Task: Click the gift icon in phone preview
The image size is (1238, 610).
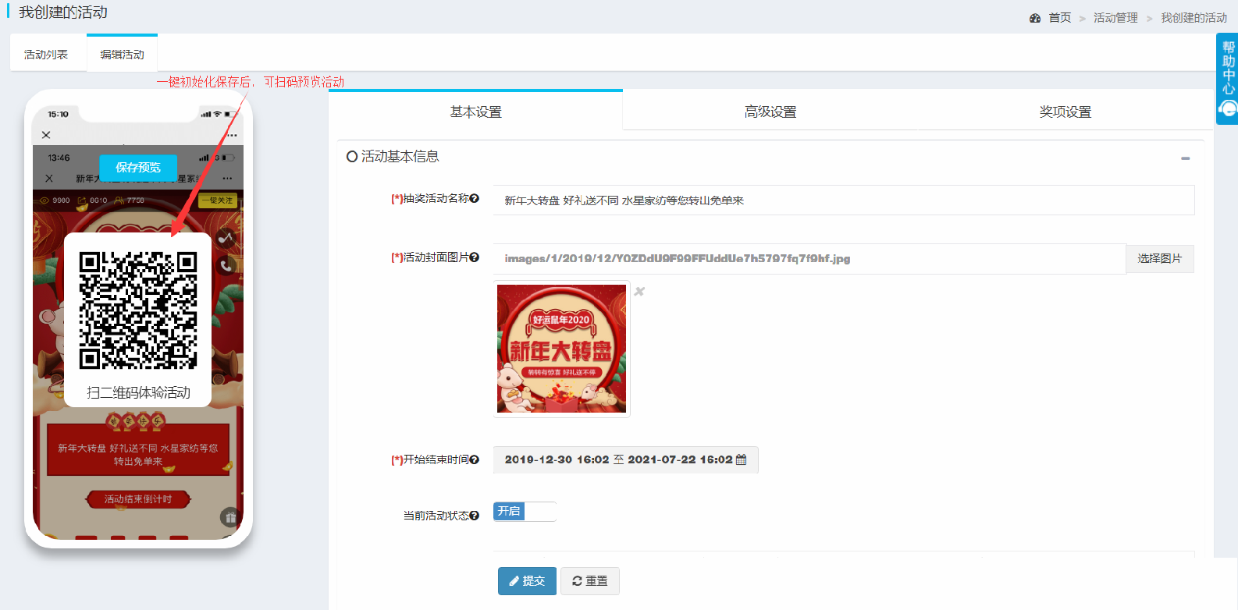Action: pos(229,516)
